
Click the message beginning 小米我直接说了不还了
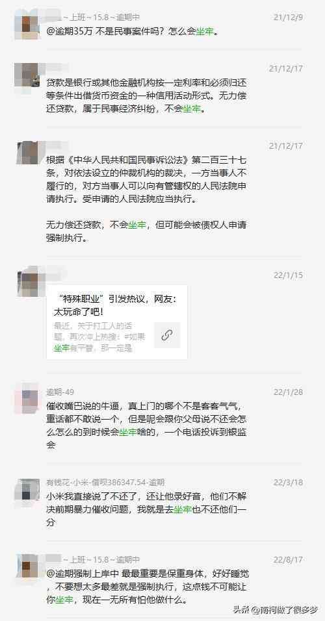tap(147, 510)
